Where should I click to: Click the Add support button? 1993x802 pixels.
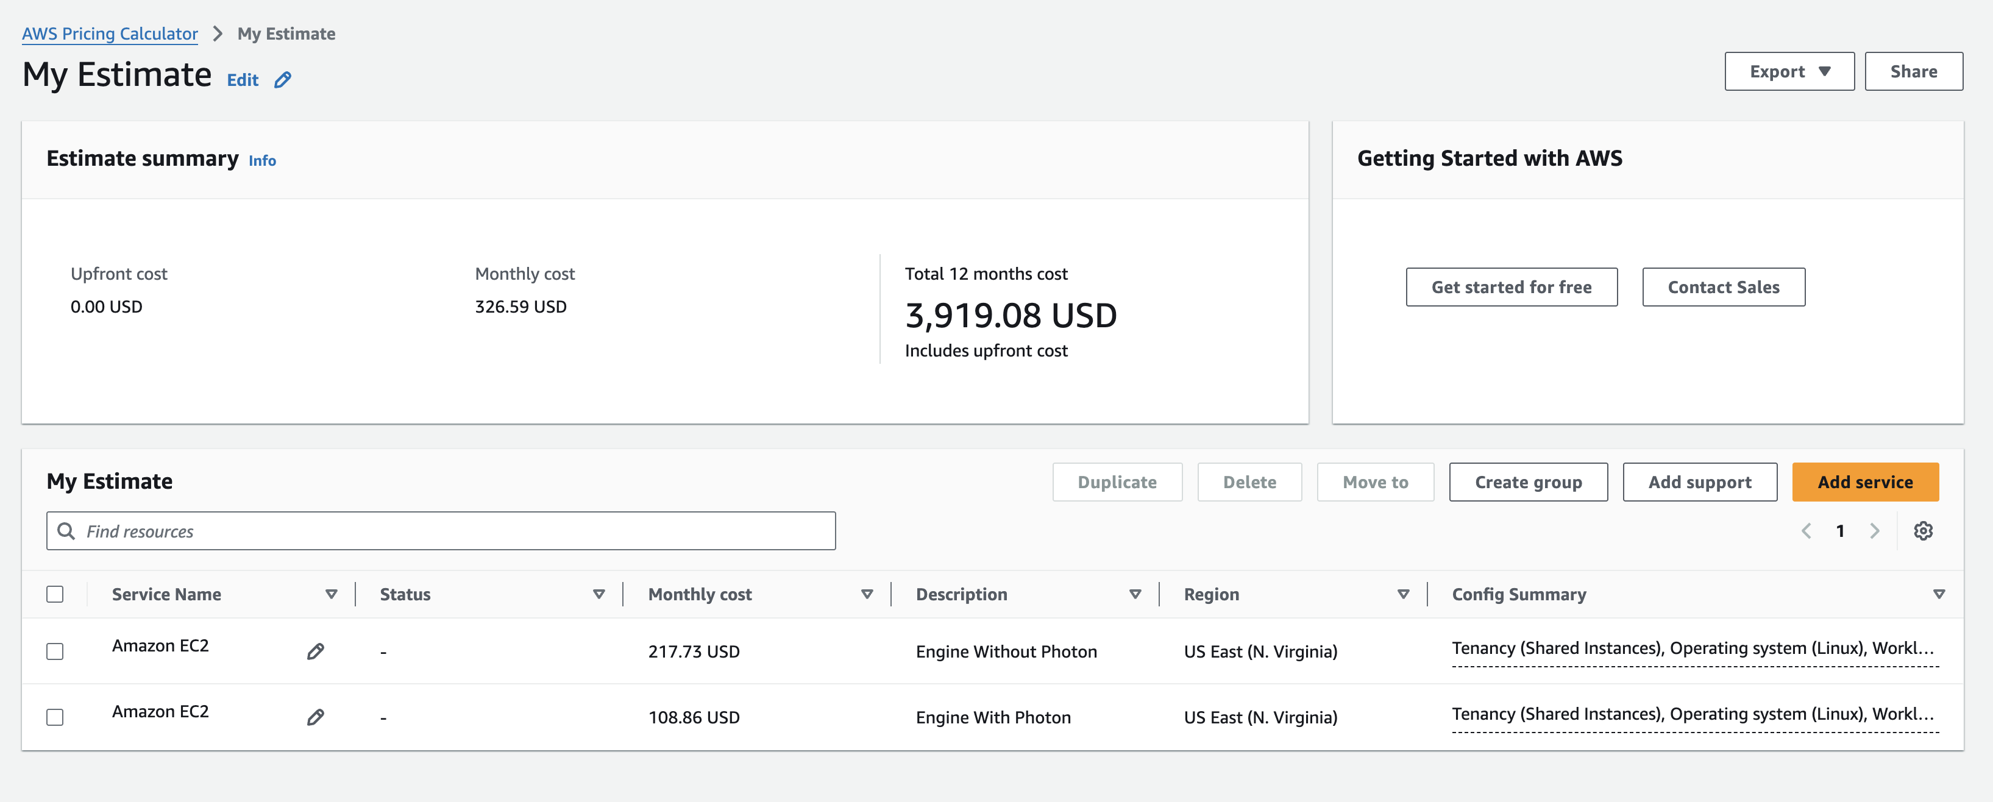click(1700, 482)
